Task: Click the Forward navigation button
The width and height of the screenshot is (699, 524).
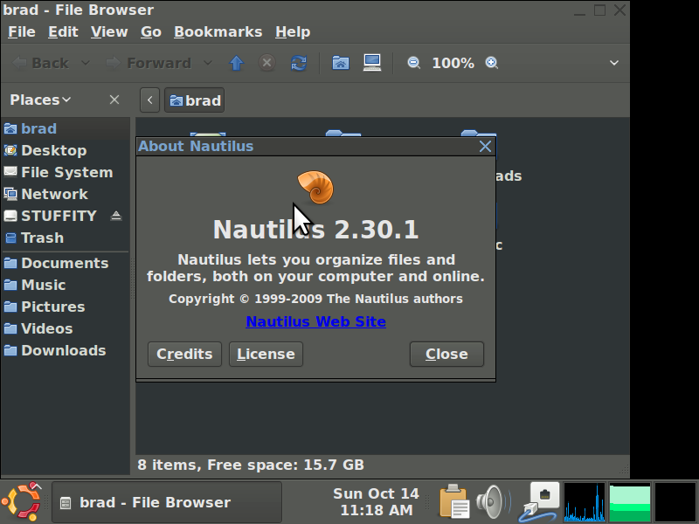Action: pos(149,63)
